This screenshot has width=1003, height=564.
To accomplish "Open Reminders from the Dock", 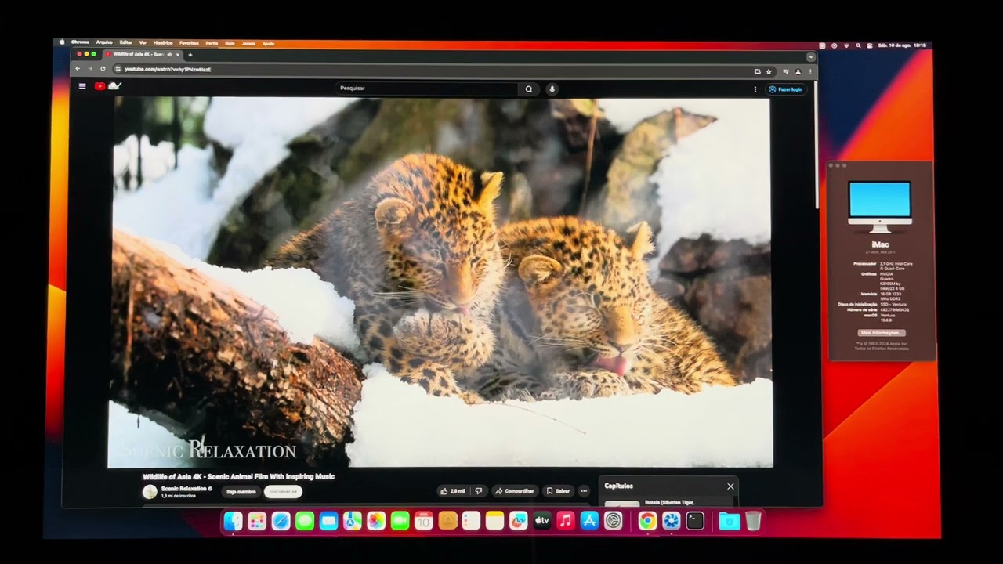I will click(x=471, y=521).
